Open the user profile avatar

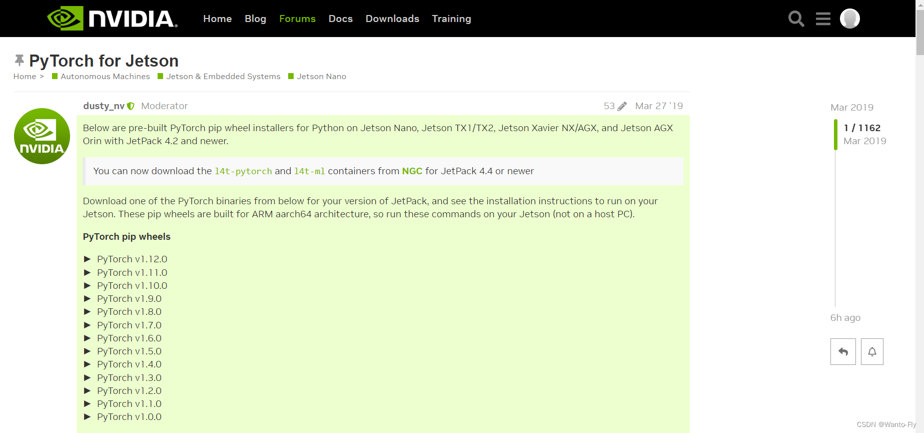pyautogui.click(x=849, y=19)
